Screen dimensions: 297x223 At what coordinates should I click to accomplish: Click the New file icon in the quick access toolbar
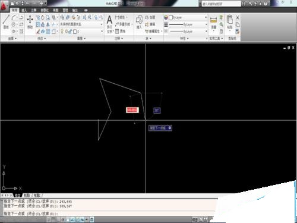click(x=12, y=4)
